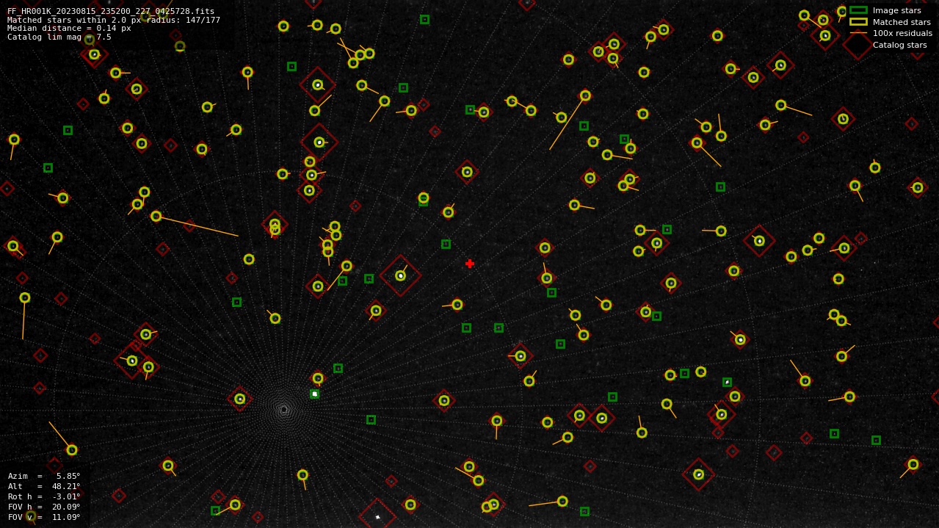The height and width of the screenshot is (528, 939).
Task: Click the 'FOV h = 20.09°' readout
Action: pyautogui.click(x=44, y=507)
